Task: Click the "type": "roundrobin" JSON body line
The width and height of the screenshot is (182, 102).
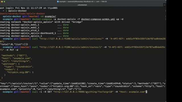Action: pos(19,67)
